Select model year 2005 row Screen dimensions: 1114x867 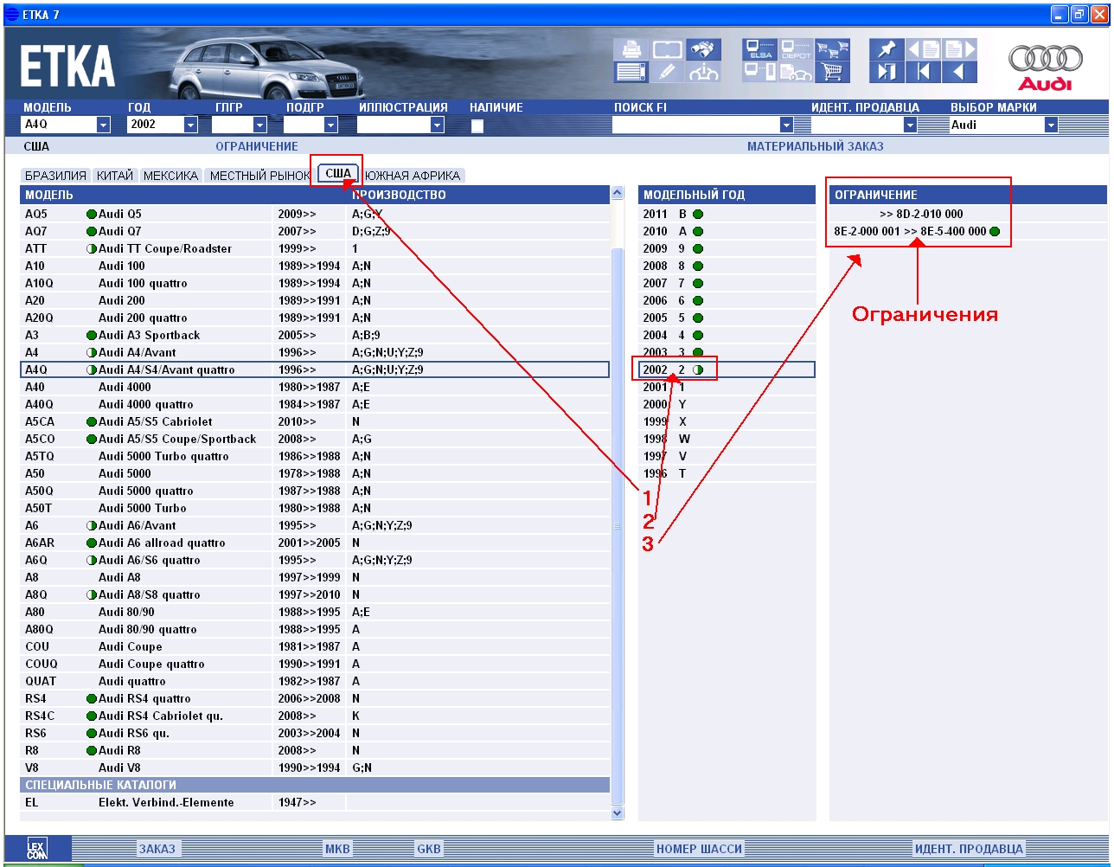point(727,318)
